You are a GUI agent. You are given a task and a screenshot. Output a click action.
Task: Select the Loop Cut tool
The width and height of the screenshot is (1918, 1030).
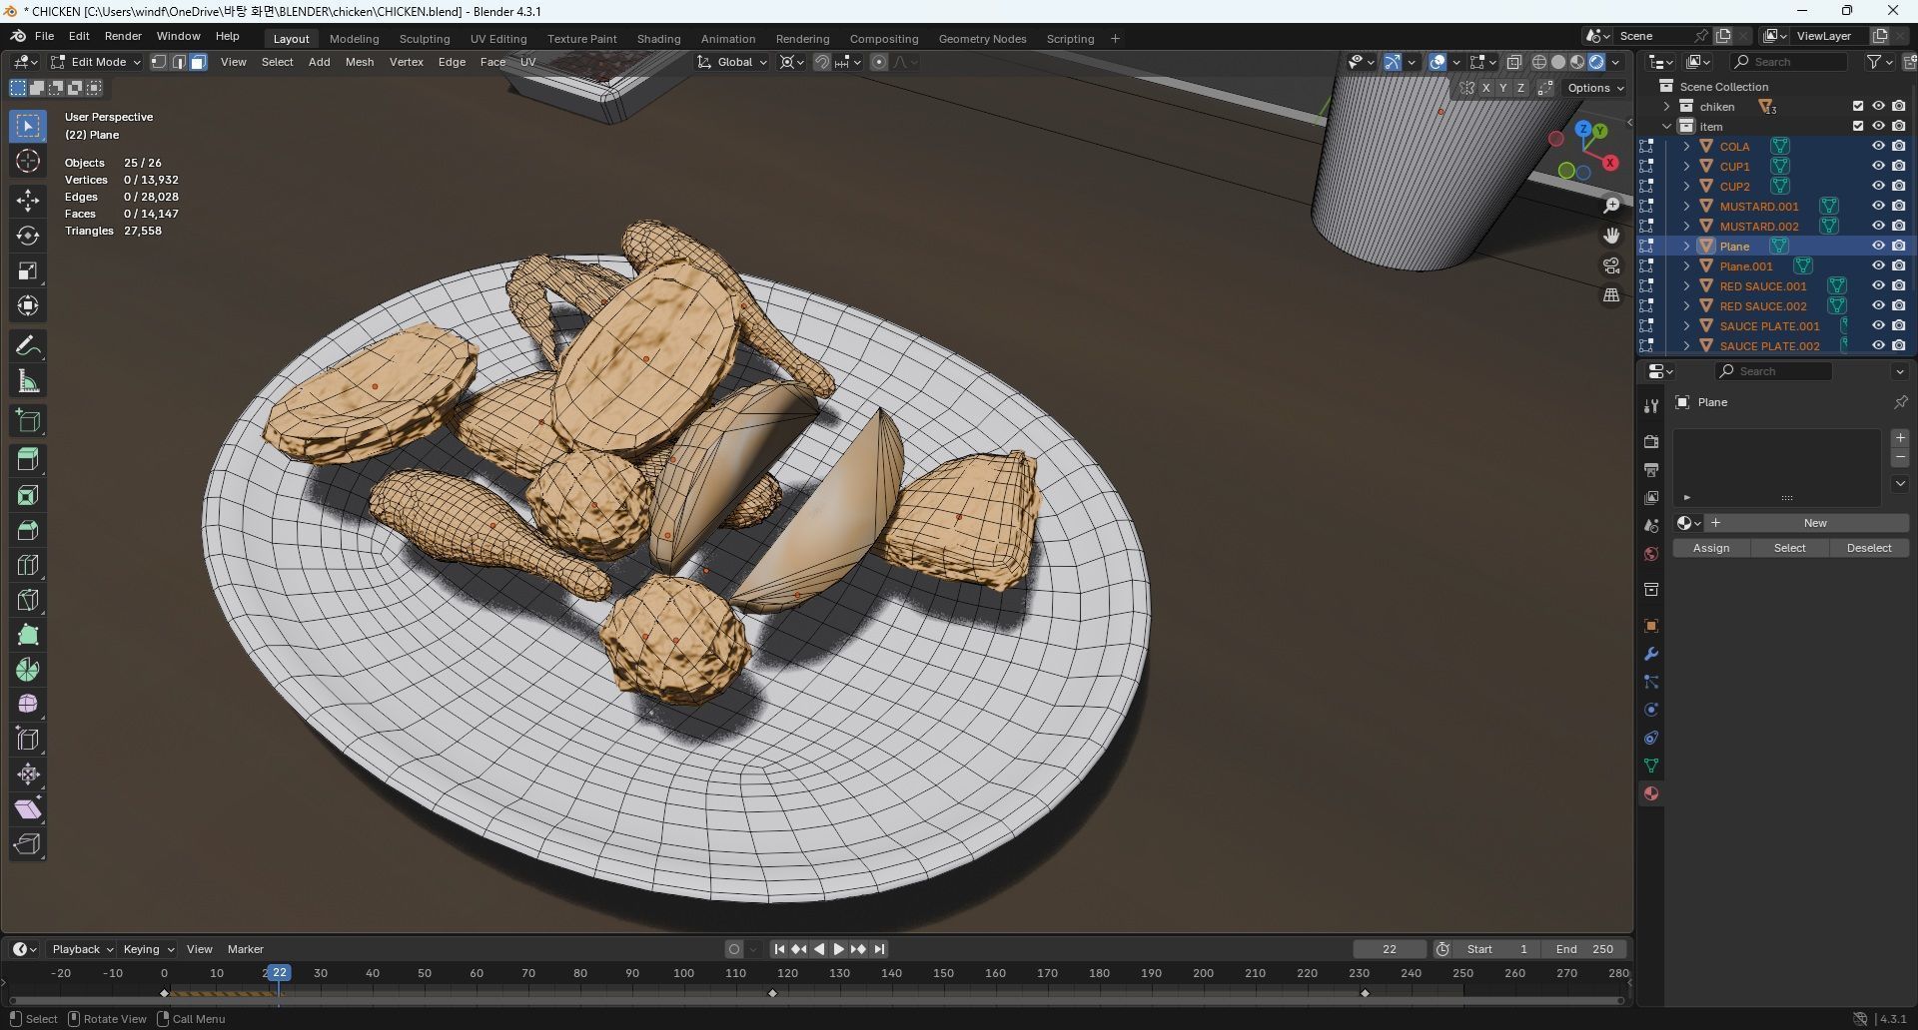(28, 565)
